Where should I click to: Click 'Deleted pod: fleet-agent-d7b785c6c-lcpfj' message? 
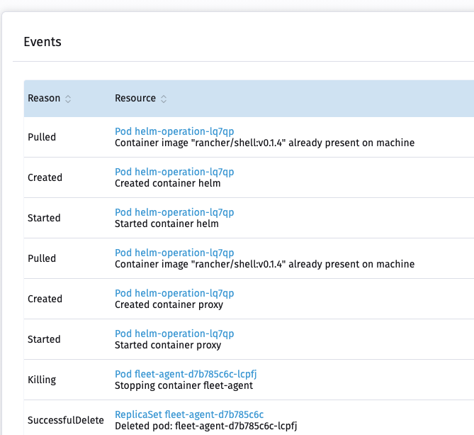pos(206,426)
